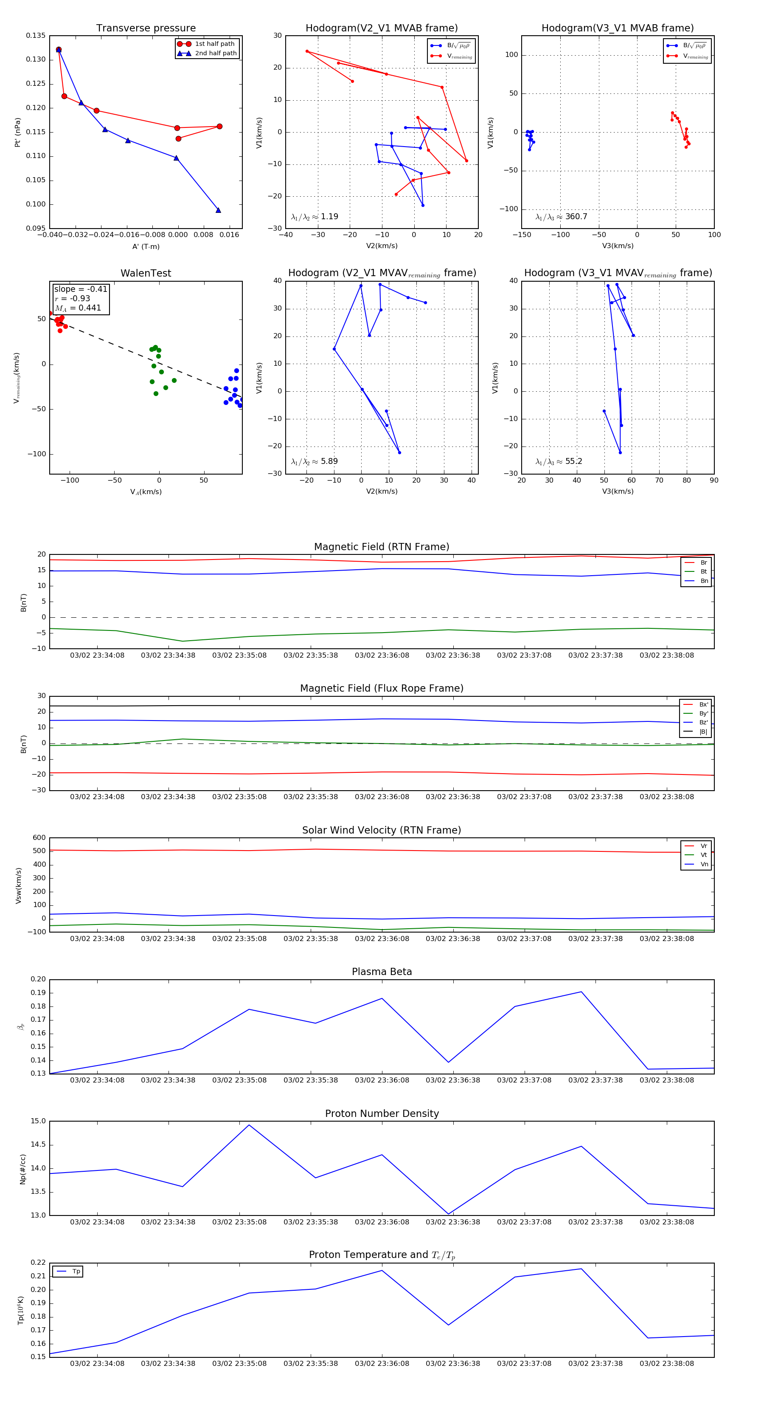Click the "WalenTest" plot title
This screenshot has height=1402, width=764.
(x=146, y=273)
